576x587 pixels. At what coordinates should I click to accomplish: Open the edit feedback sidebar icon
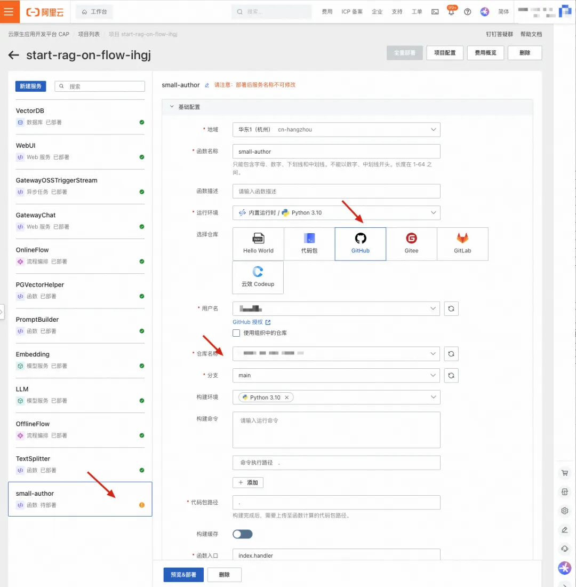click(565, 530)
